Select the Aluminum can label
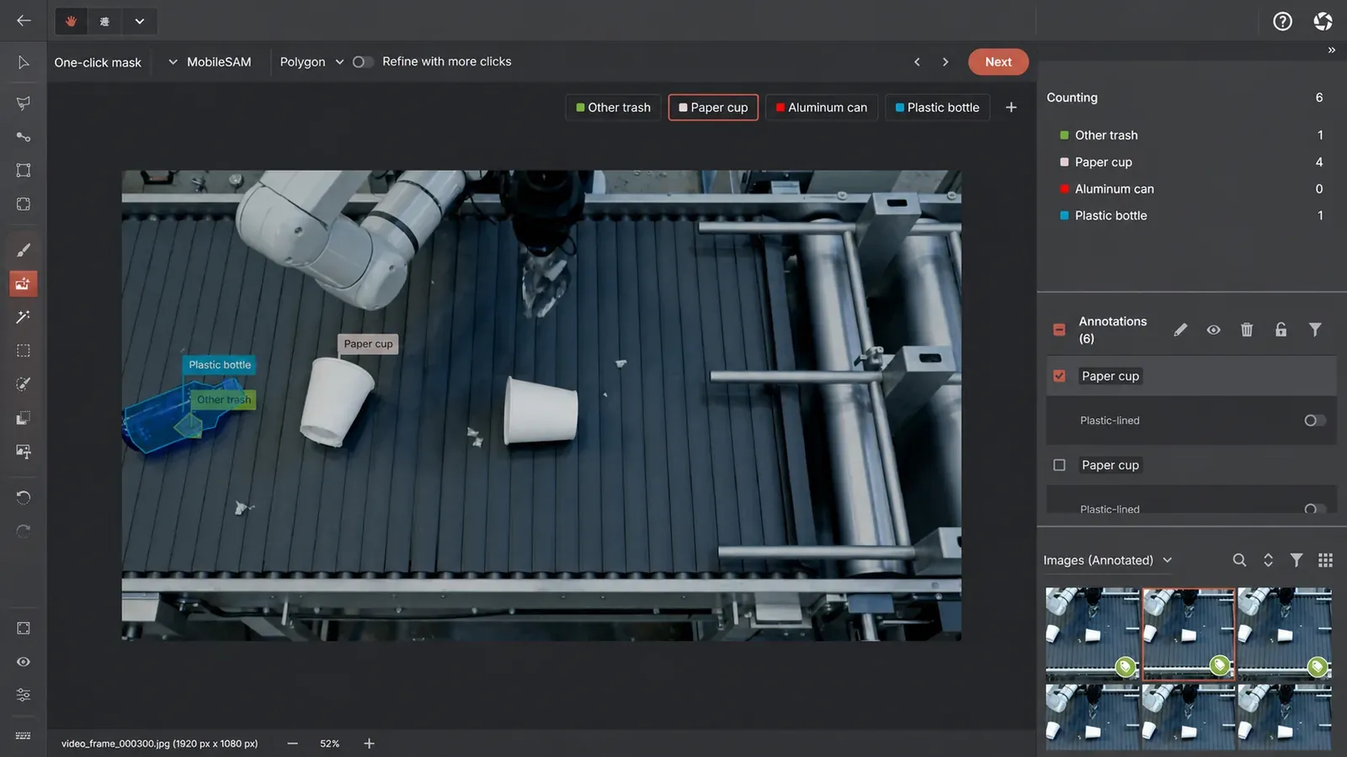 822,108
